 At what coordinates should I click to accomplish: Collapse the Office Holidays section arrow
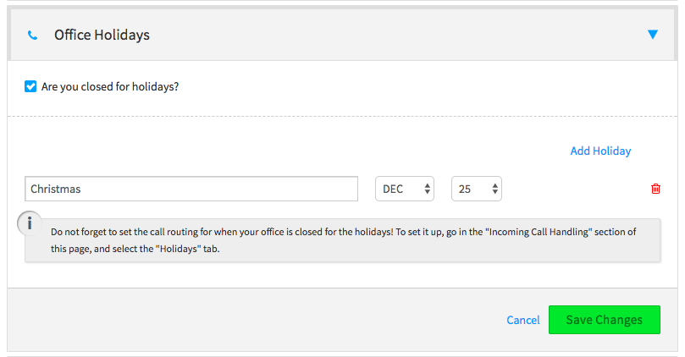(652, 35)
